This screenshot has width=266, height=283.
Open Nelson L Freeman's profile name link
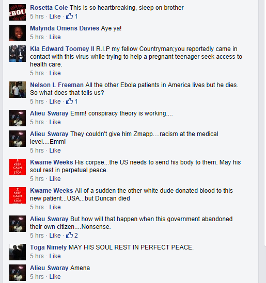point(57,85)
